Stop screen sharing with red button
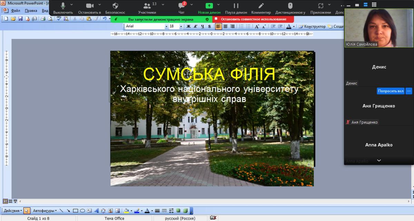Image resolution: width=414 pixels, height=221 pixels. click(x=253, y=19)
